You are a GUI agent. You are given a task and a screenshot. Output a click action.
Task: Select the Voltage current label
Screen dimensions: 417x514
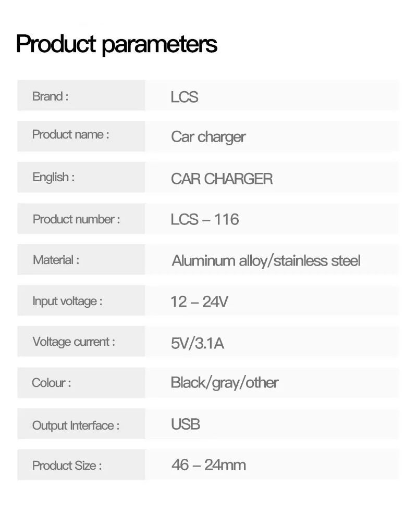(x=74, y=342)
